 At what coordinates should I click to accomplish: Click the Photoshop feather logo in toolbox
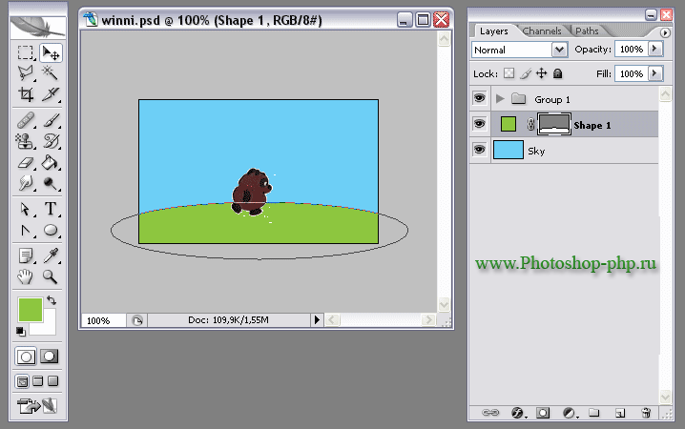click(38, 28)
